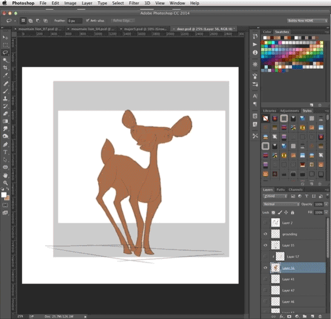
Task: Click Add to selection mode button
Action: point(31,21)
